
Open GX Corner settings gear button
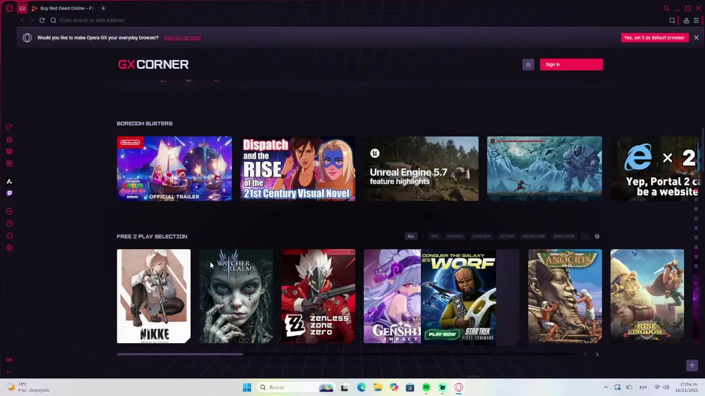pyautogui.click(x=528, y=64)
